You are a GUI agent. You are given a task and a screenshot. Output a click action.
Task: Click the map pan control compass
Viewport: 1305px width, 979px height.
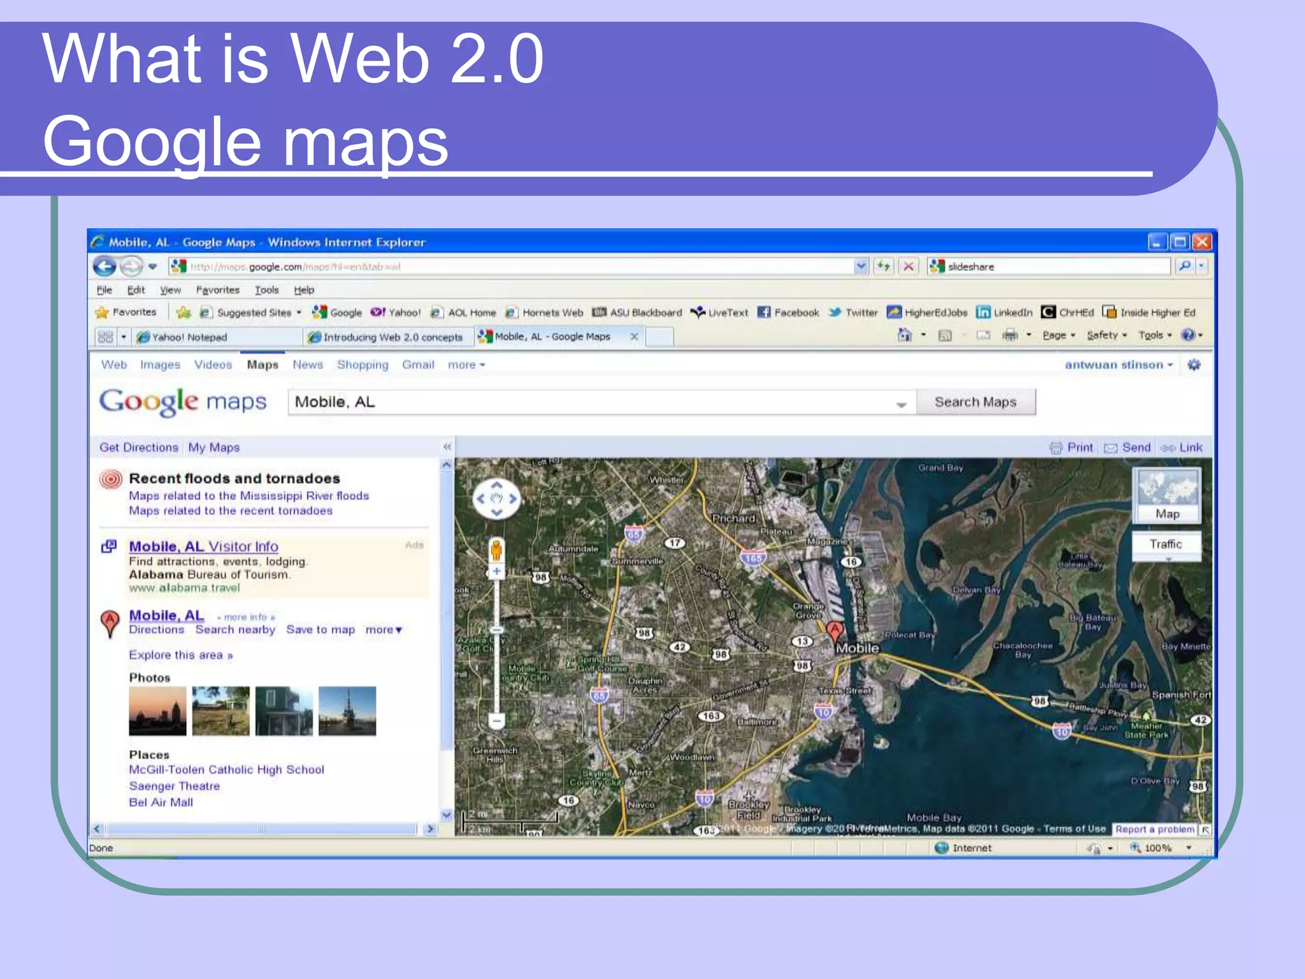[497, 498]
